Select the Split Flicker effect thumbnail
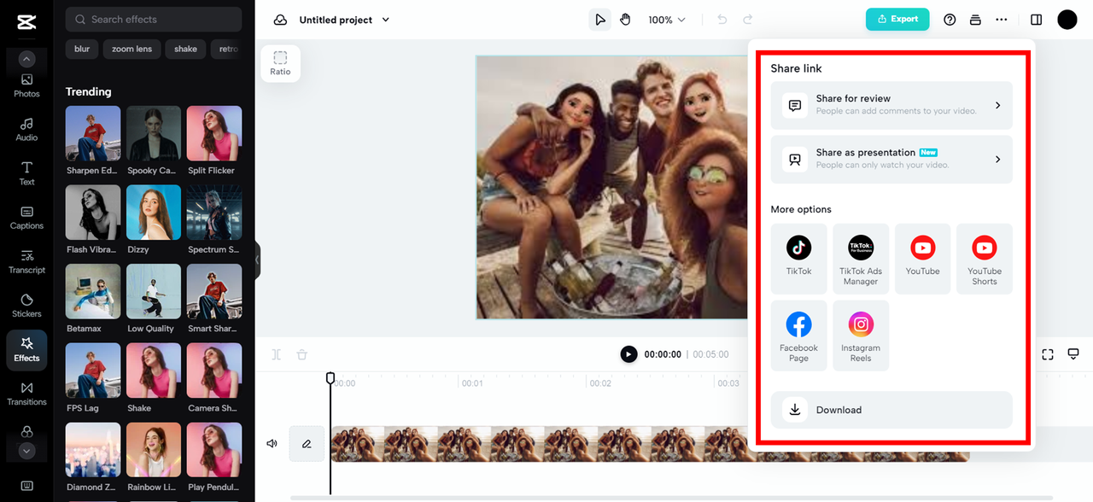 click(214, 133)
